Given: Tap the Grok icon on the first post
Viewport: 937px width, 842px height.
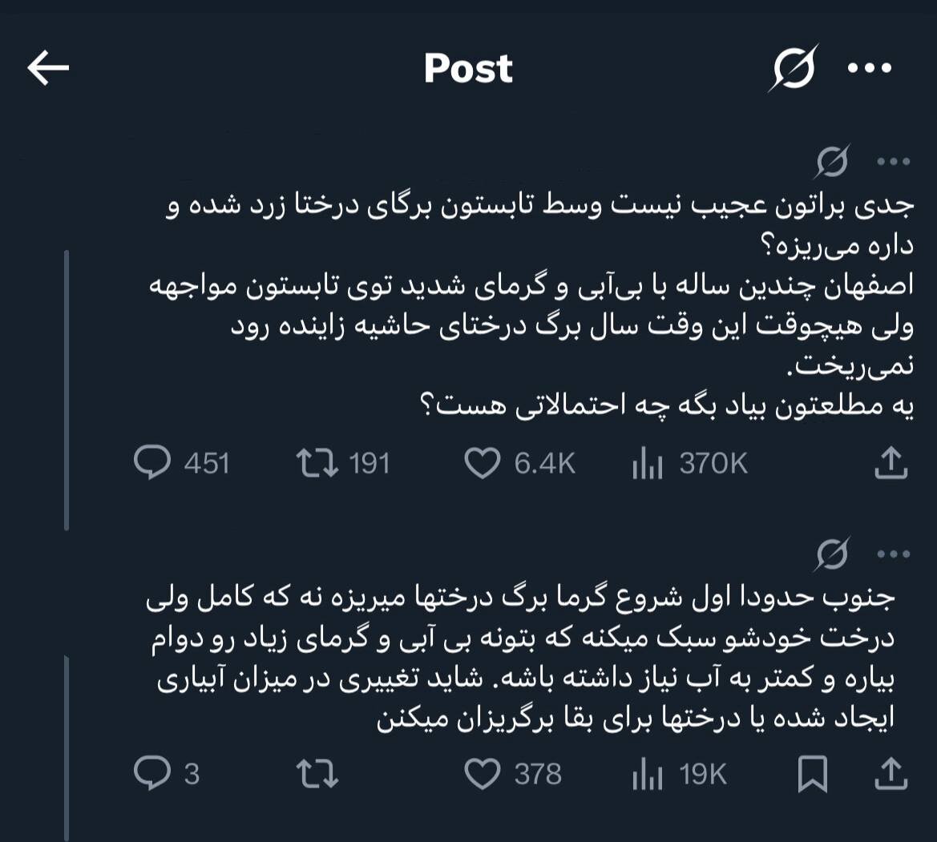Looking at the screenshot, I should 831,162.
